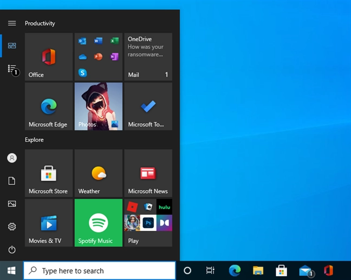This screenshot has width=351, height=280.
Task: Open Mail from the taskbar
Action: point(307,271)
